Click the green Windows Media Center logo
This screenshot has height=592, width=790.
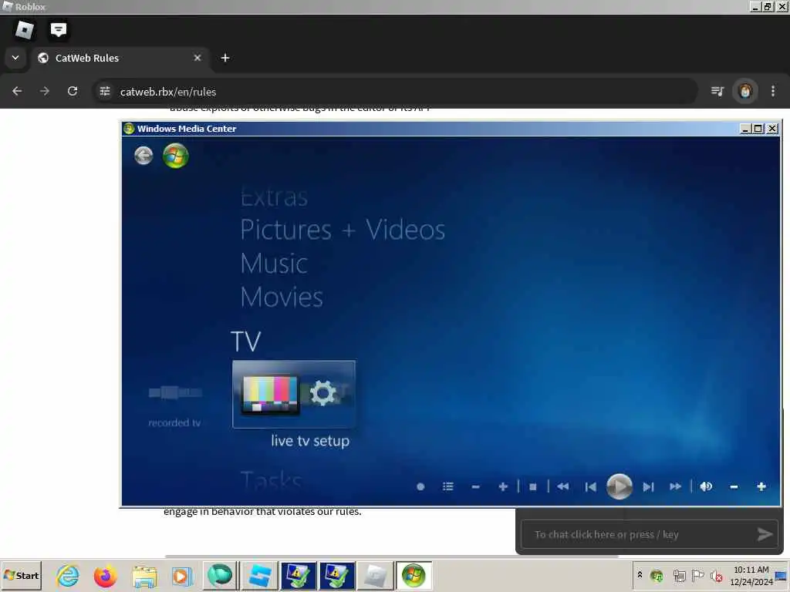tap(176, 156)
